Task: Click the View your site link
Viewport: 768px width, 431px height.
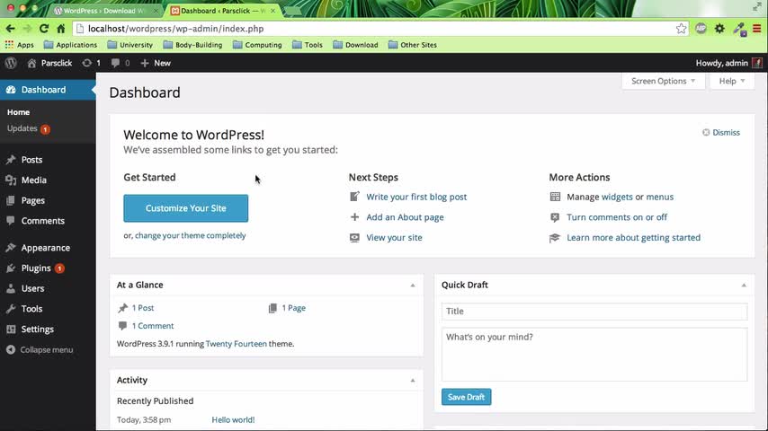Action: (394, 238)
